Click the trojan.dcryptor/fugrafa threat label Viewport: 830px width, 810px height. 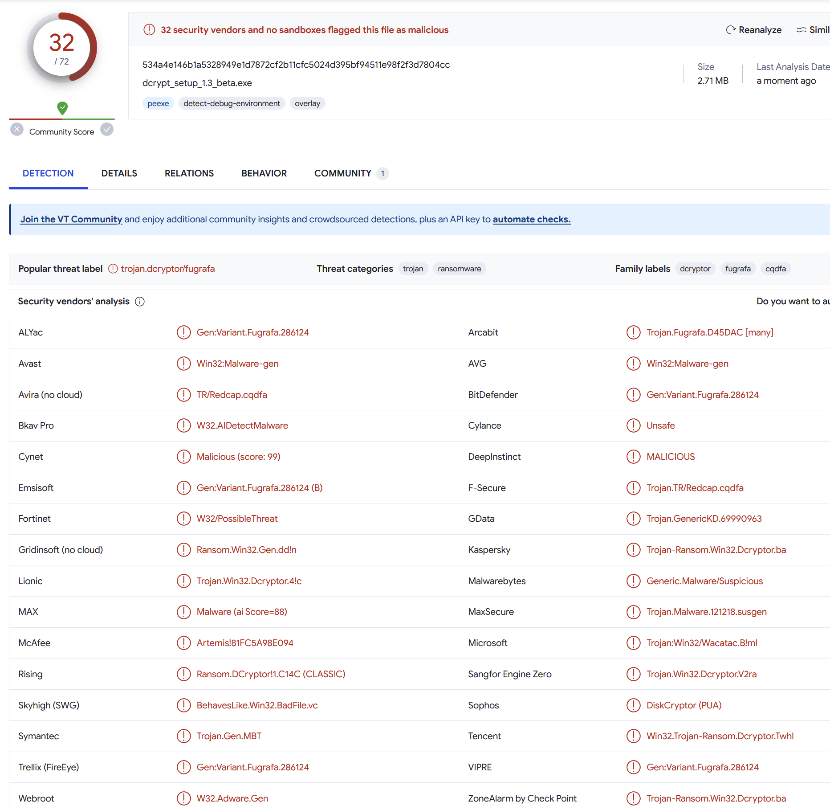[168, 269]
